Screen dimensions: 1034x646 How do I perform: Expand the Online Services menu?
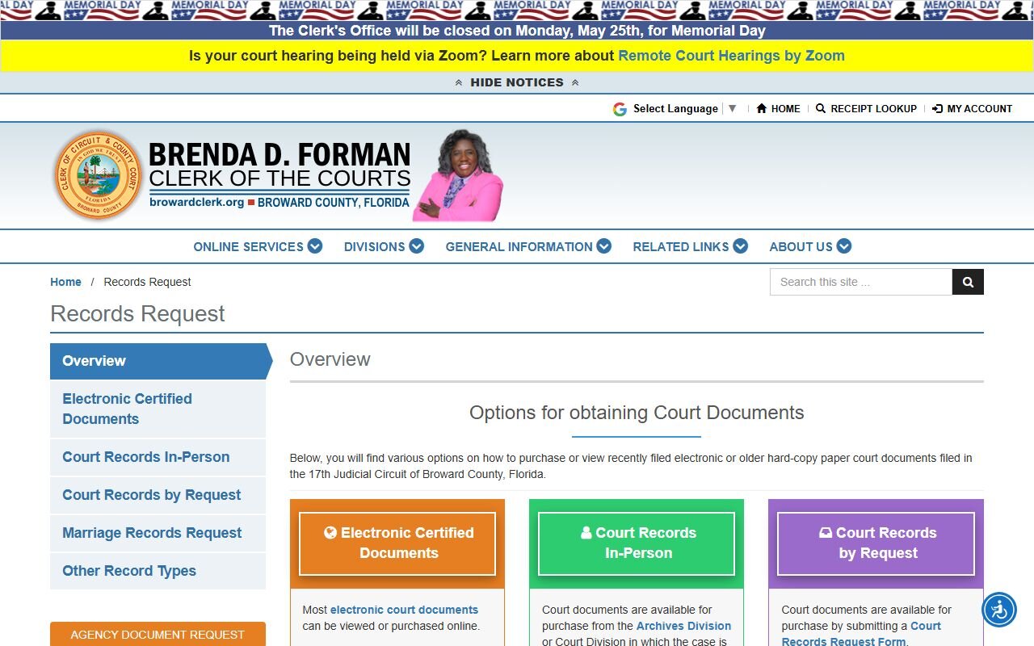click(x=258, y=246)
